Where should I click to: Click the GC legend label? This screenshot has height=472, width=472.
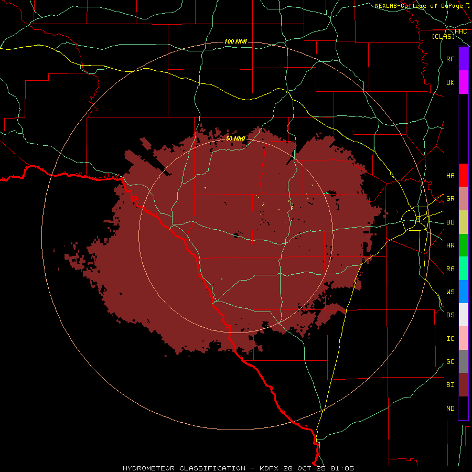click(450, 361)
